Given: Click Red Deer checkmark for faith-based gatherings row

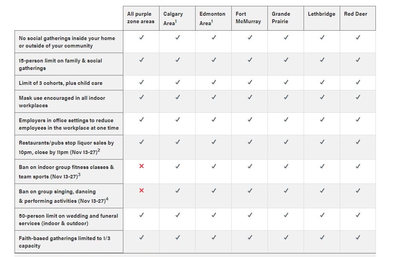Looking at the screenshot, I should [358, 237].
